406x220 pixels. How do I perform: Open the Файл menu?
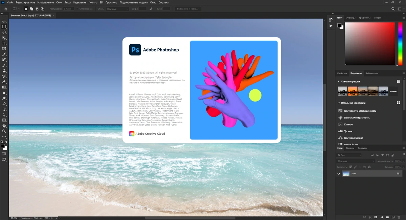pyautogui.click(x=10, y=2)
